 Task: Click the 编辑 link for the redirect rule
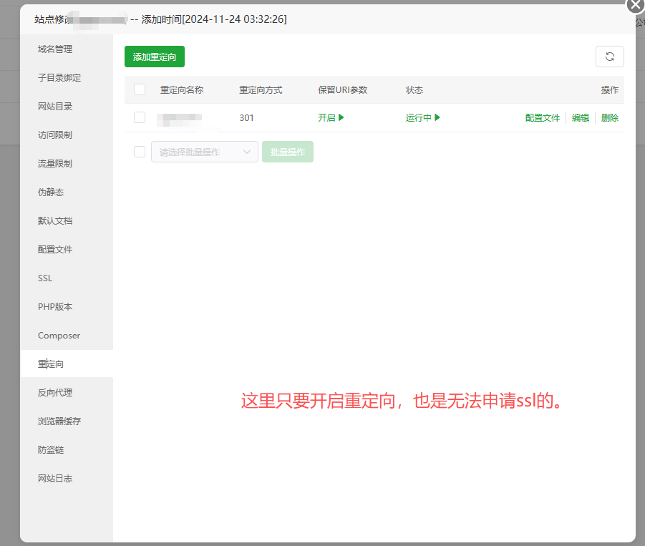581,117
